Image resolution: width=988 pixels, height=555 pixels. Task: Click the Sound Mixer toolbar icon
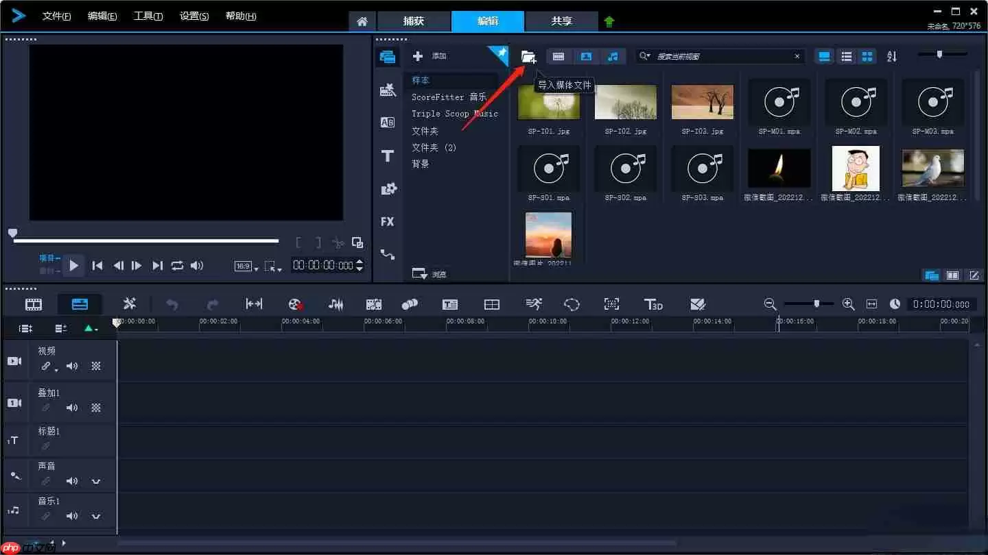[336, 304]
